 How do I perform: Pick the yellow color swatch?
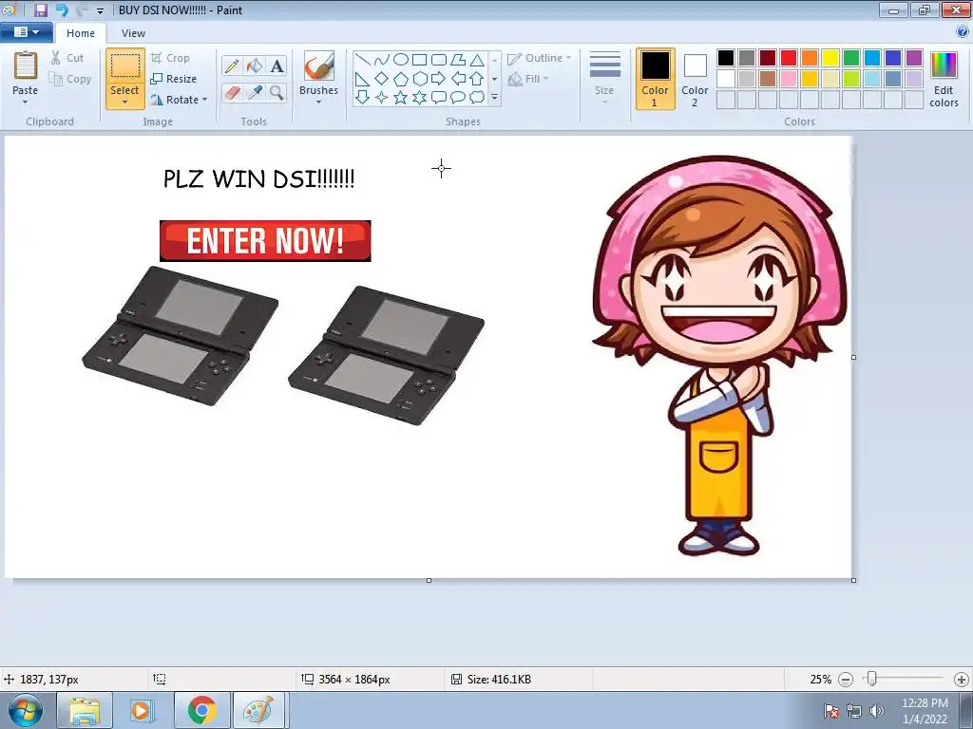[830, 58]
